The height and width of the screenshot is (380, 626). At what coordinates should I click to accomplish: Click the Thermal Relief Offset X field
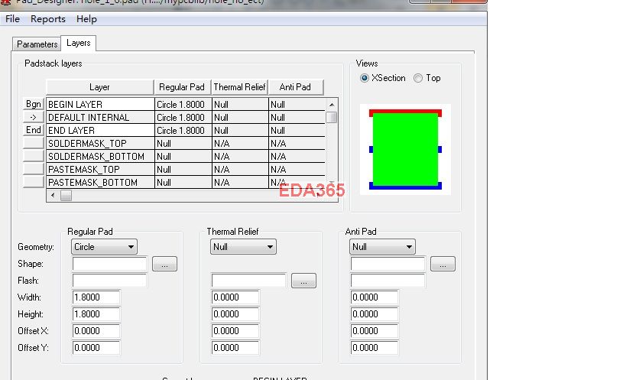pyautogui.click(x=235, y=331)
